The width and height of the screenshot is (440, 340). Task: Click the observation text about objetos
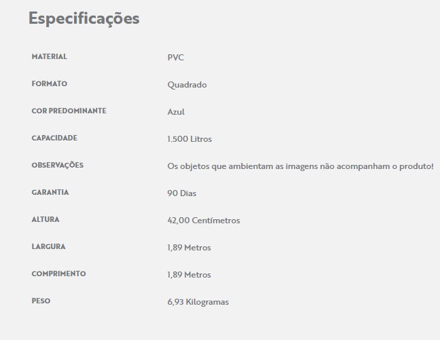301,166
